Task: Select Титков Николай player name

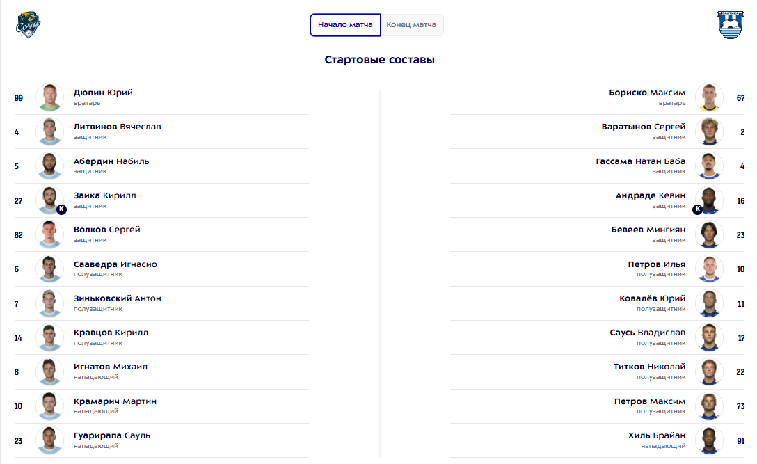Action: [x=649, y=367]
